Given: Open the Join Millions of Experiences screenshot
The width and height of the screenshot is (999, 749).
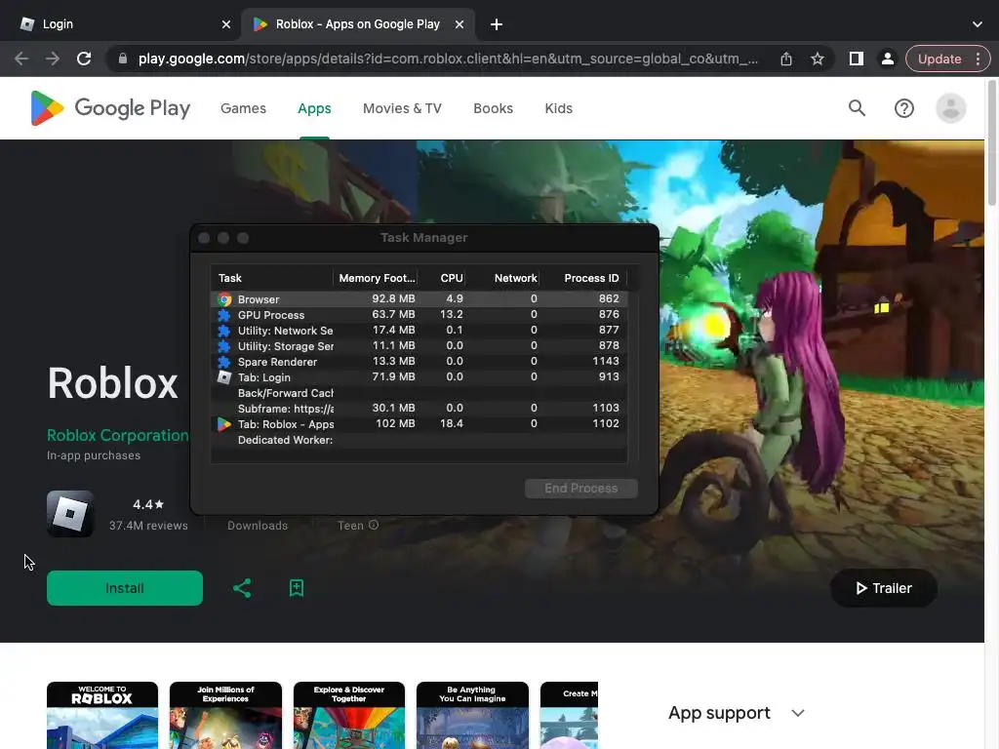Looking at the screenshot, I should coord(225,715).
